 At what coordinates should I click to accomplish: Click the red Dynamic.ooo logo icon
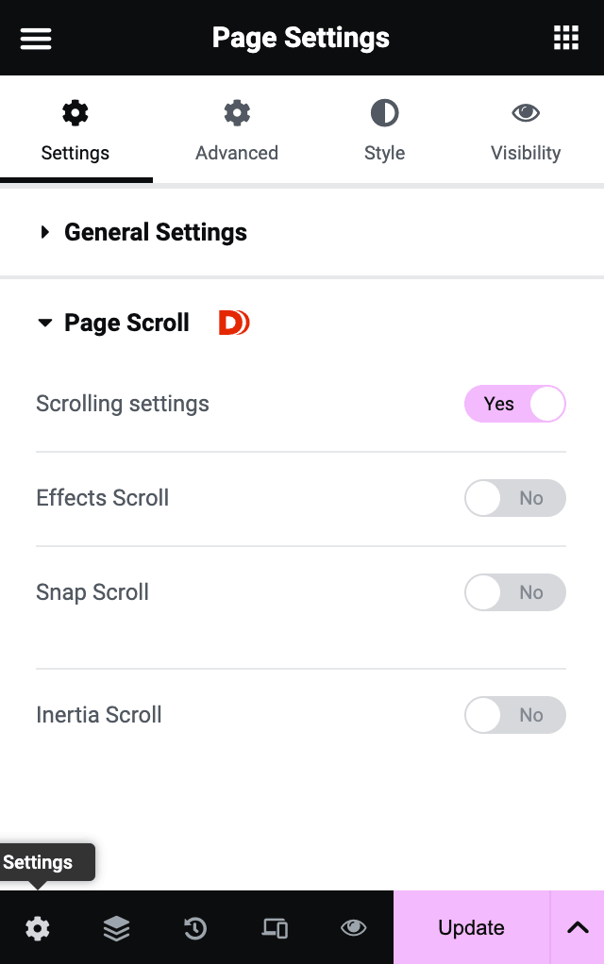pyautogui.click(x=234, y=323)
